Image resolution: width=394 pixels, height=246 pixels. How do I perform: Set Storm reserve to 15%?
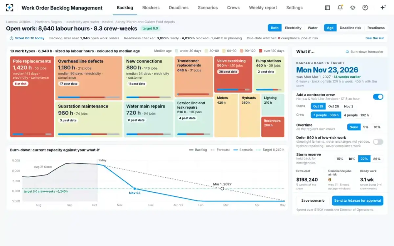[x=340, y=159]
